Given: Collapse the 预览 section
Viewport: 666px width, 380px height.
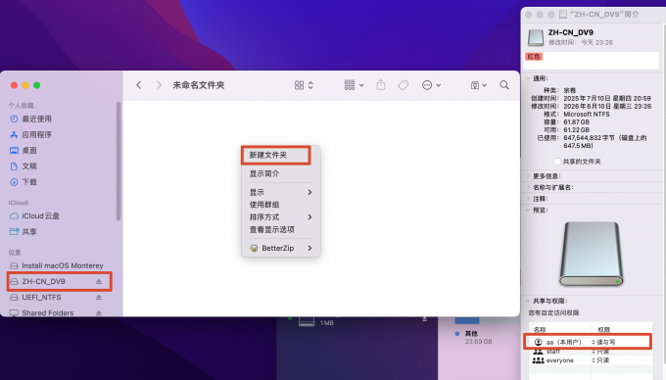Looking at the screenshot, I should click(528, 210).
